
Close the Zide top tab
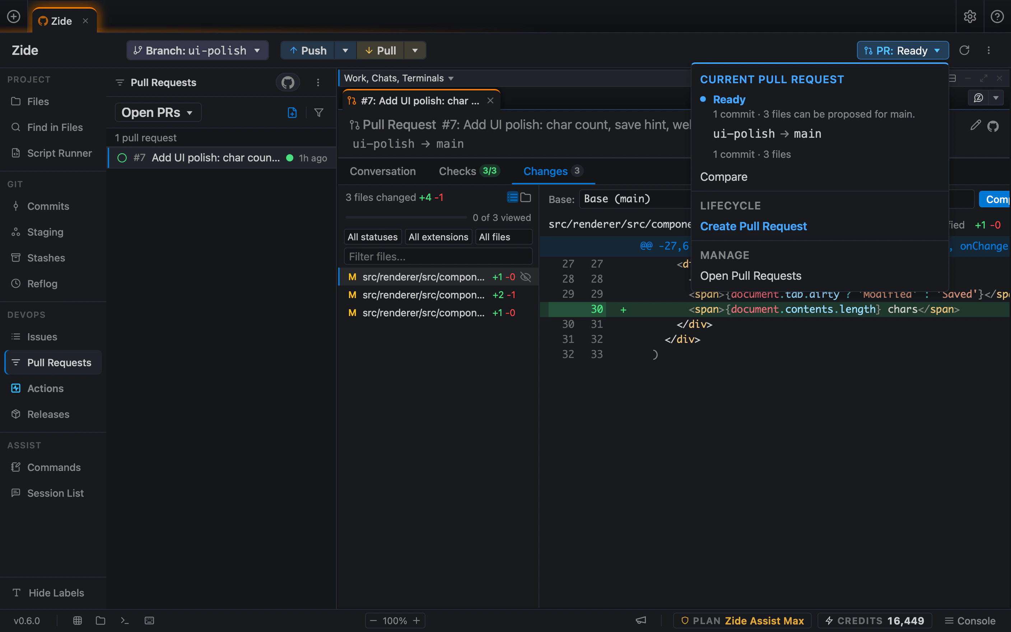pos(85,21)
